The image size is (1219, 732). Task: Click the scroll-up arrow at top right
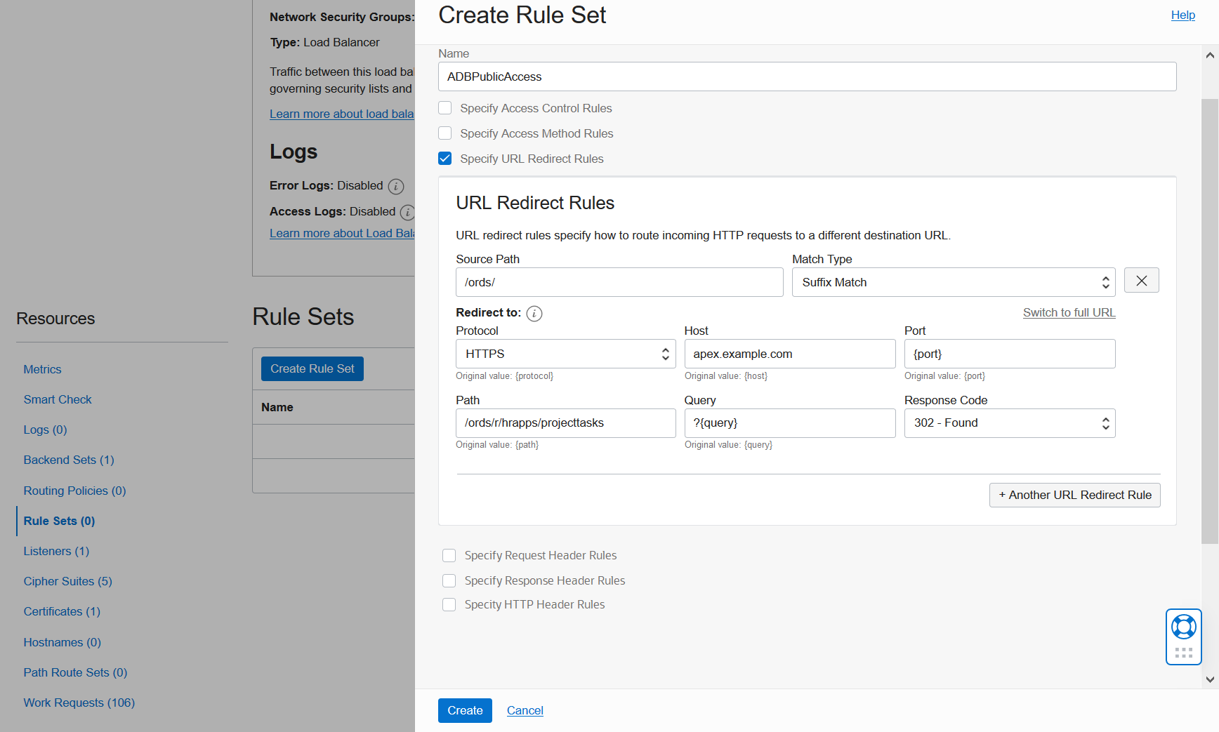(1208, 55)
